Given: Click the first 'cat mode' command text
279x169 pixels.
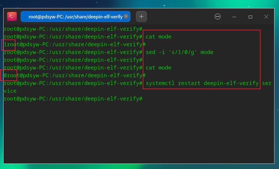Looking at the screenshot, I should [158, 37].
